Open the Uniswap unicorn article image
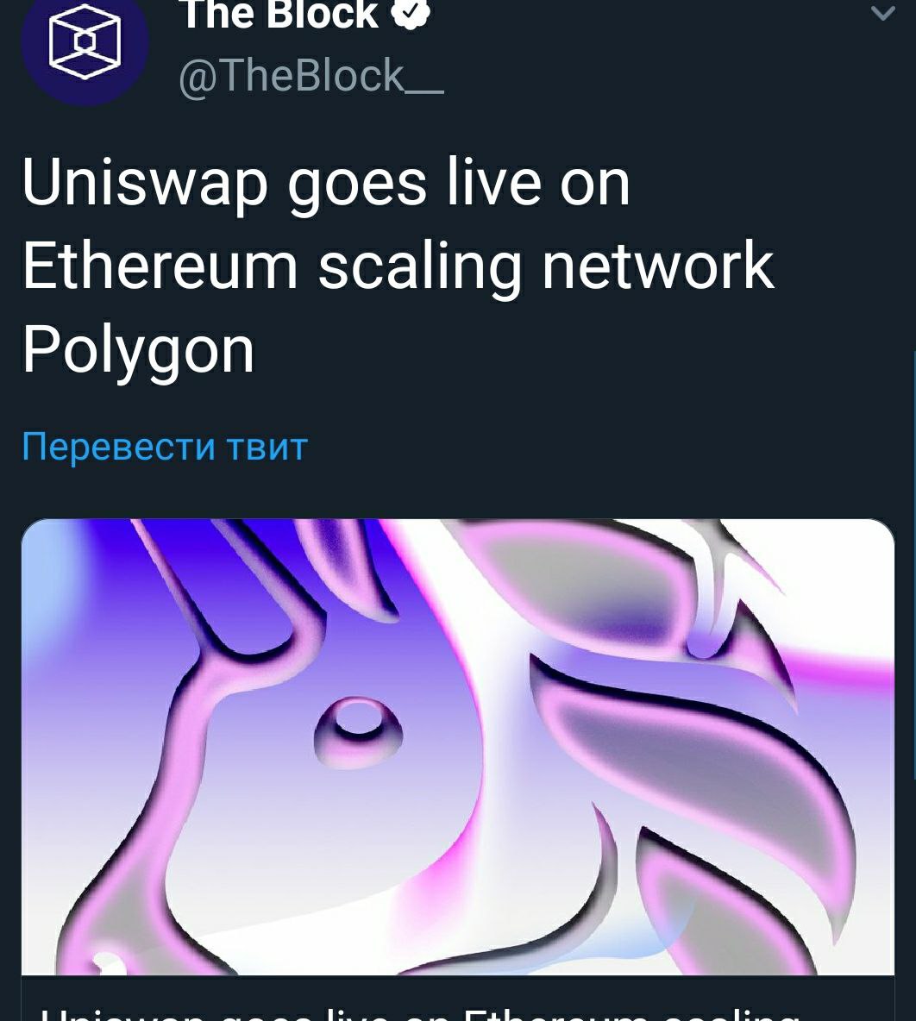This screenshot has width=916, height=1021. pos(458,747)
